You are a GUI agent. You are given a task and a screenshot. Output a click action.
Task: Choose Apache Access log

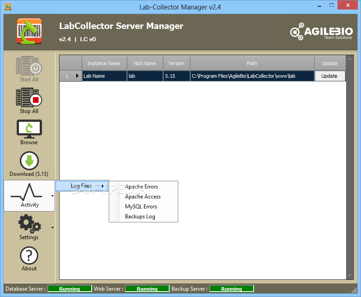coord(143,197)
